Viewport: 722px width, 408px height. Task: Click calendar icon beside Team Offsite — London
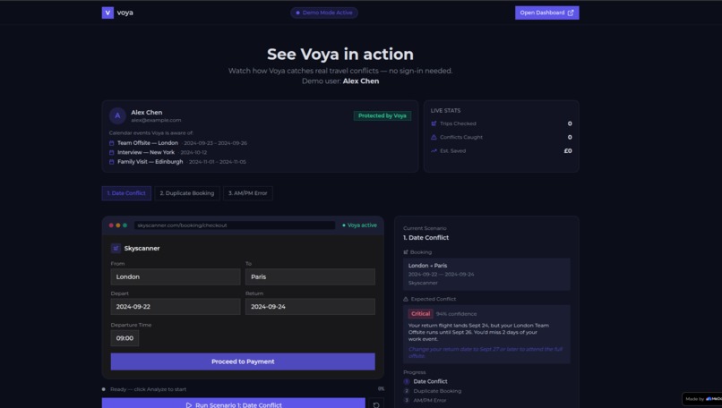pyautogui.click(x=111, y=143)
